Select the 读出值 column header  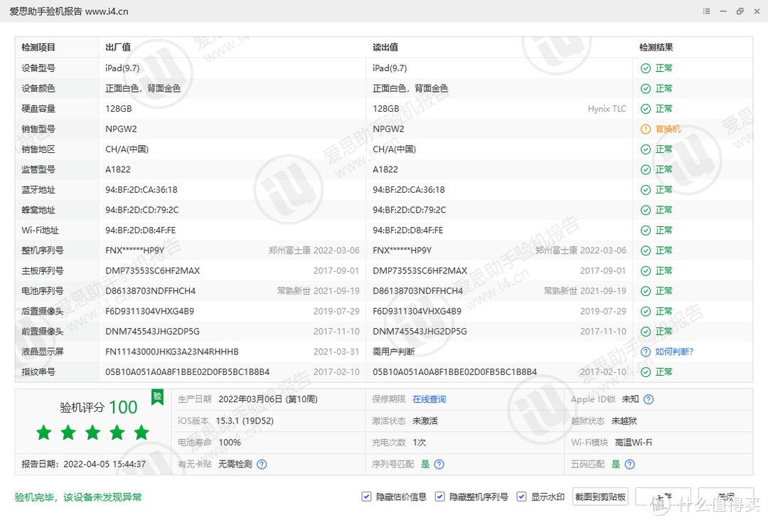385,47
